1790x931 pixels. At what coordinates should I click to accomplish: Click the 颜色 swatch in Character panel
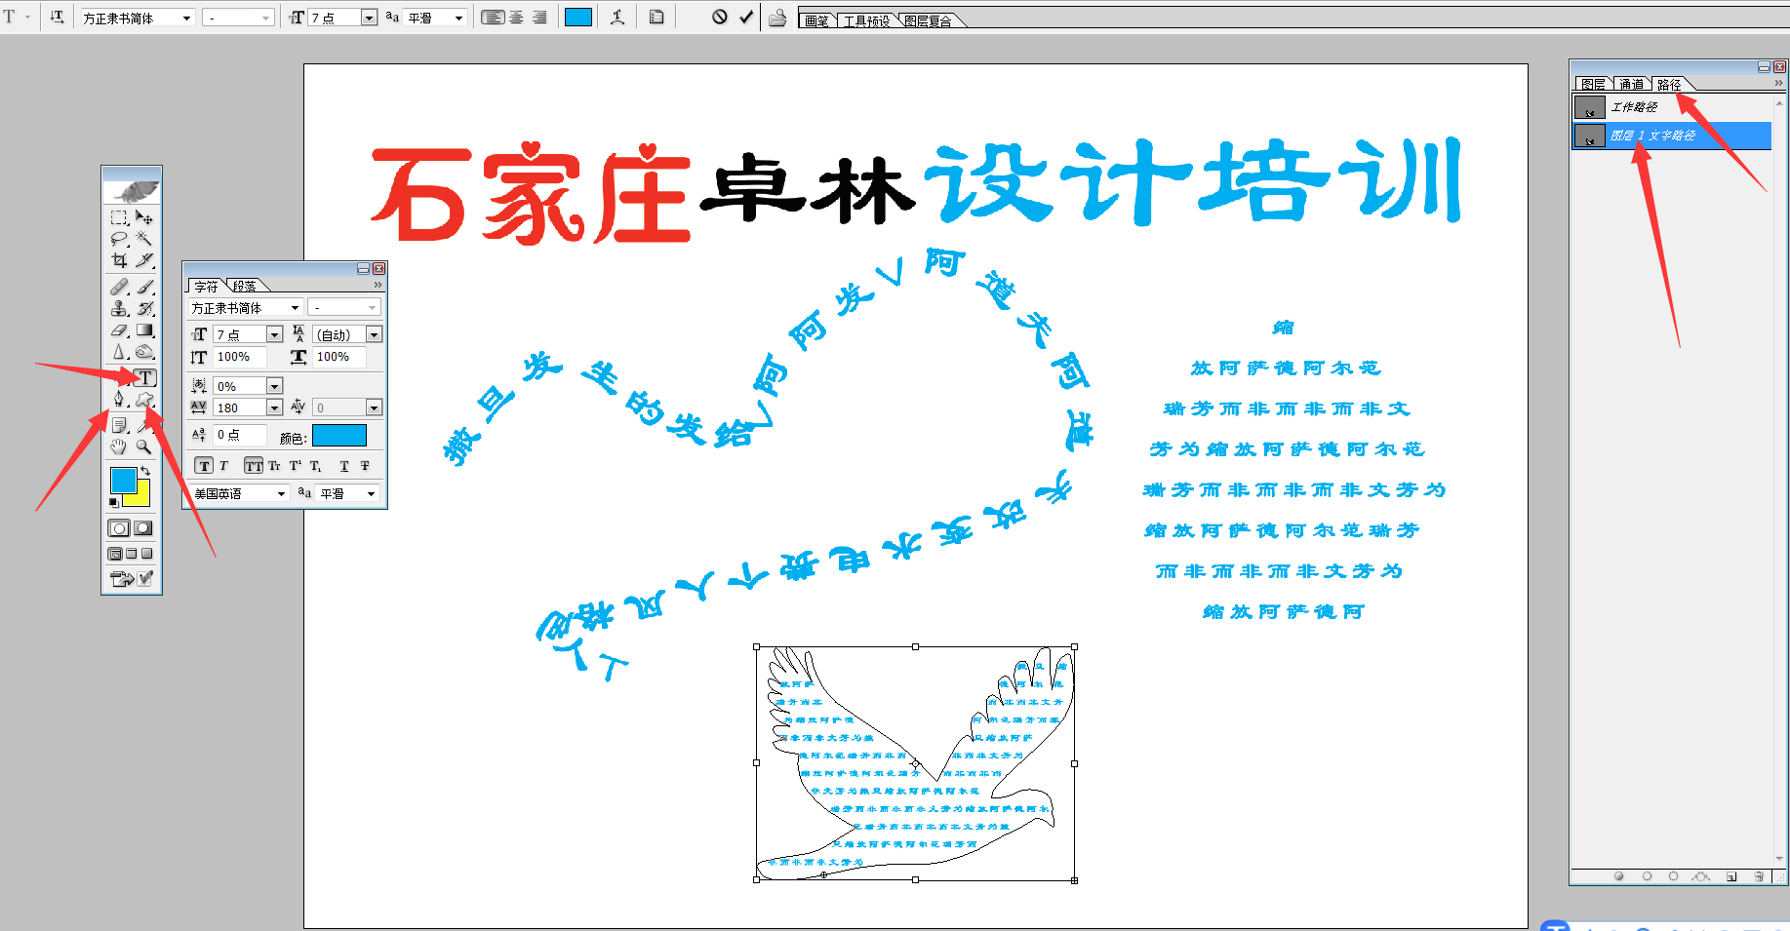coord(339,436)
